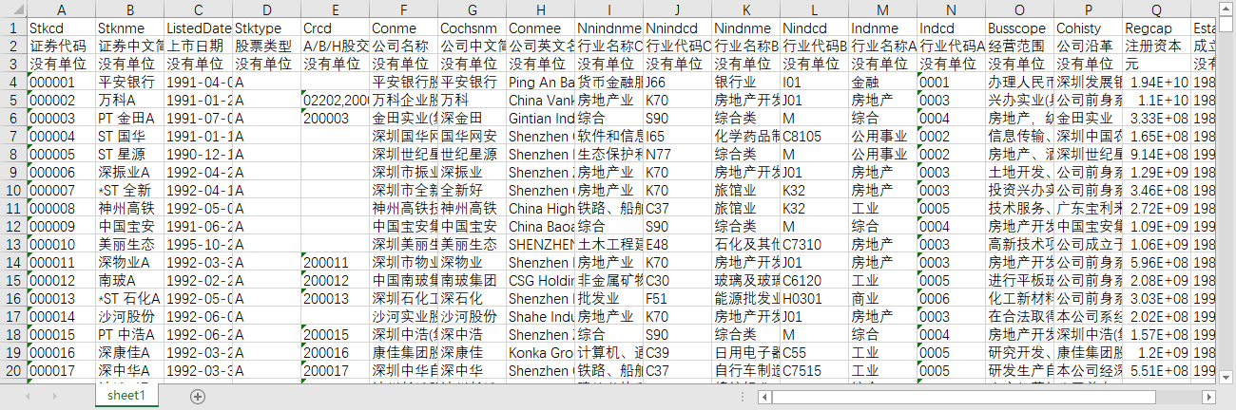
Task: Click the next sheet navigation arrow
Action: tap(54, 396)
